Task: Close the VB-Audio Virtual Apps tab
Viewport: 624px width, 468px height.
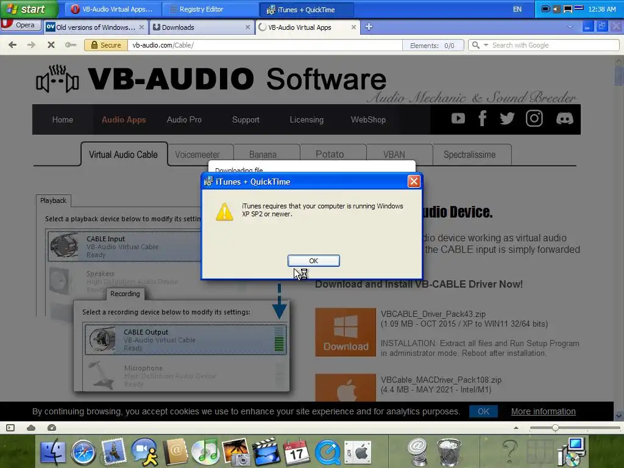Action: point(353,27)
